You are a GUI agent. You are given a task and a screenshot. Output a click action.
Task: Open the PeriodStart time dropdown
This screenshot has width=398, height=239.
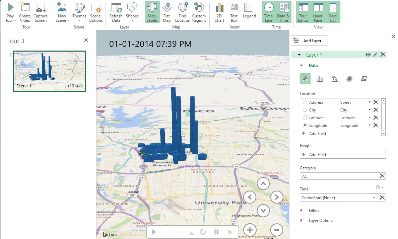[x=374, y=197]
